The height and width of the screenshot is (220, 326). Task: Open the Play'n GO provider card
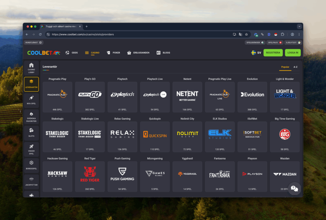coord(90,97)
